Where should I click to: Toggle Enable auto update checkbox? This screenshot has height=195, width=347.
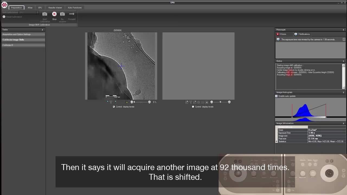click(x=277, y=96)
